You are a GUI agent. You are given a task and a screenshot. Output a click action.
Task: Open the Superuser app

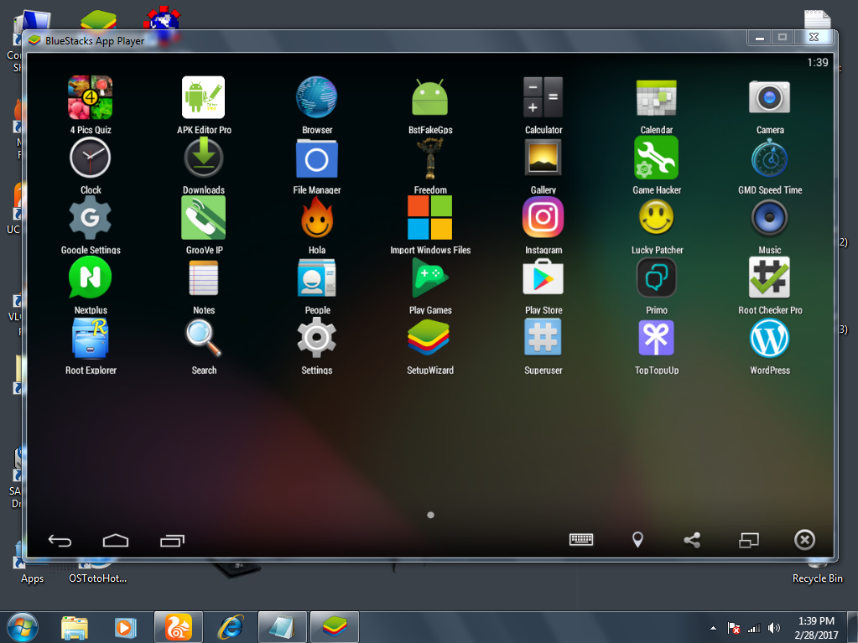coord(543,339)
